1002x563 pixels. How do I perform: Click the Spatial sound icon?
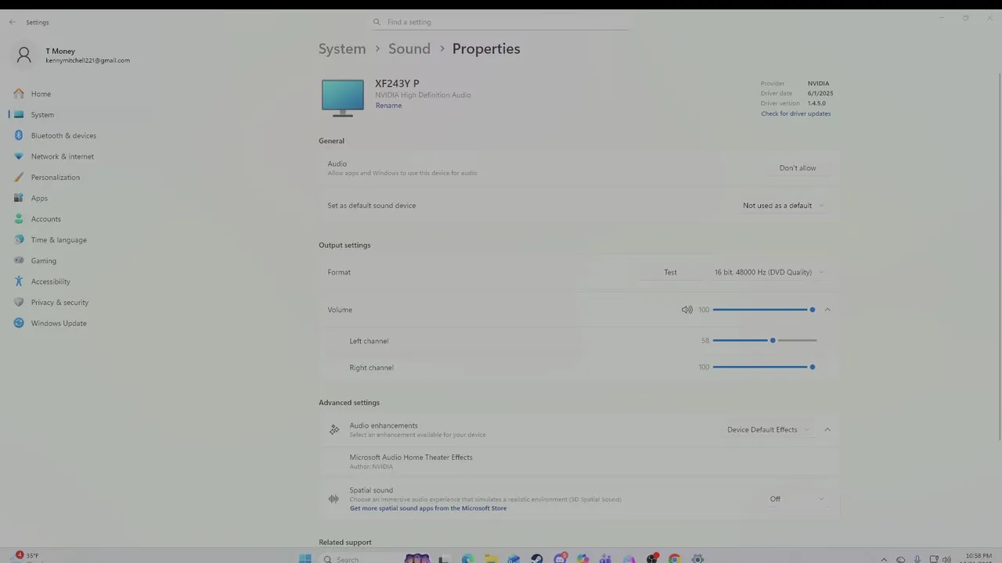tap(334, 499)
